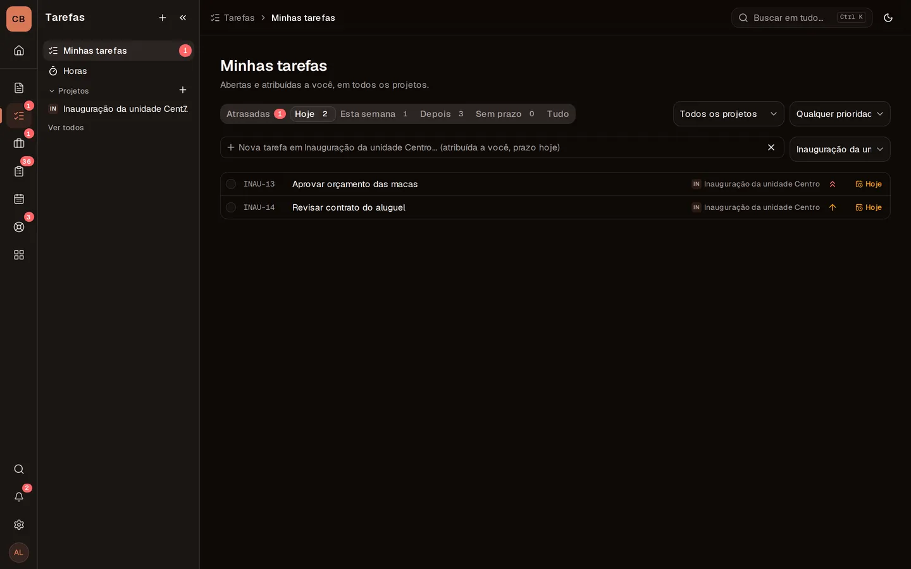
Task: Open the briefcase icon in the rail
Action: (19, 144)
